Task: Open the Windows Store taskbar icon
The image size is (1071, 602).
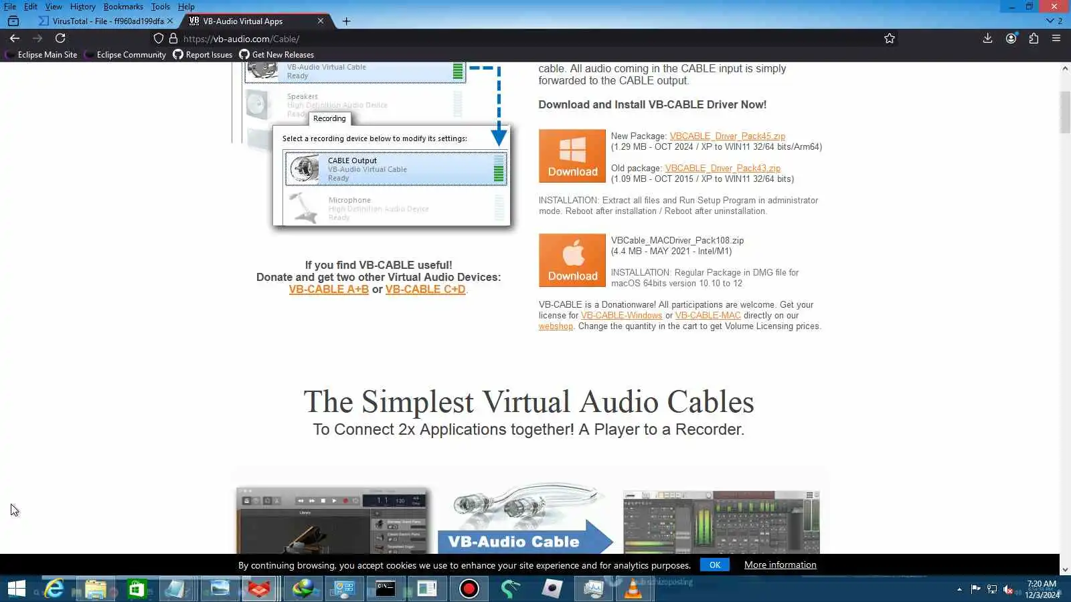Action: (137, 589)
